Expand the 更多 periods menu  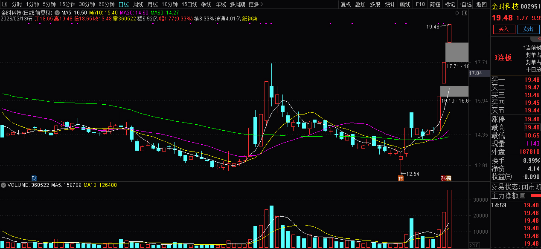[x=253, y=4]
